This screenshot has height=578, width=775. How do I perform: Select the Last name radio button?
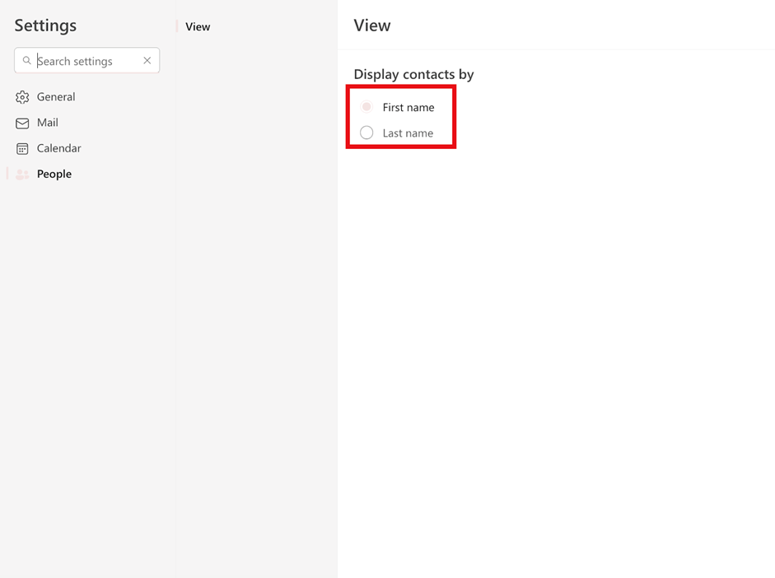[x=366, y=133]
